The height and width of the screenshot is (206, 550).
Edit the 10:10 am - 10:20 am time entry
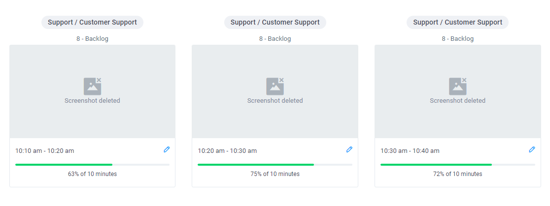click(x=167, y=149)
